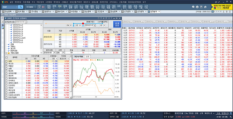Open the printer icon in top toolbar
233x119 pixels.
[x=197, y=7]
